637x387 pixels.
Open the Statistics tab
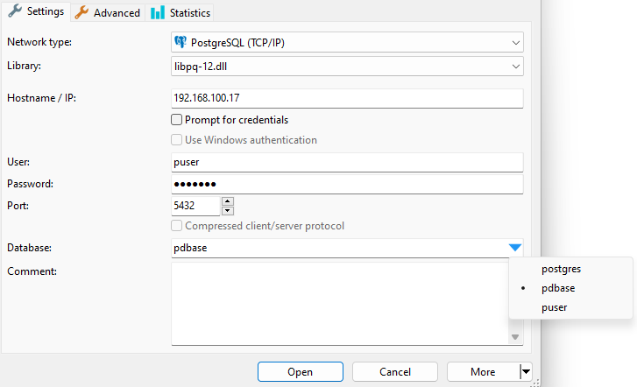[180, 13]
